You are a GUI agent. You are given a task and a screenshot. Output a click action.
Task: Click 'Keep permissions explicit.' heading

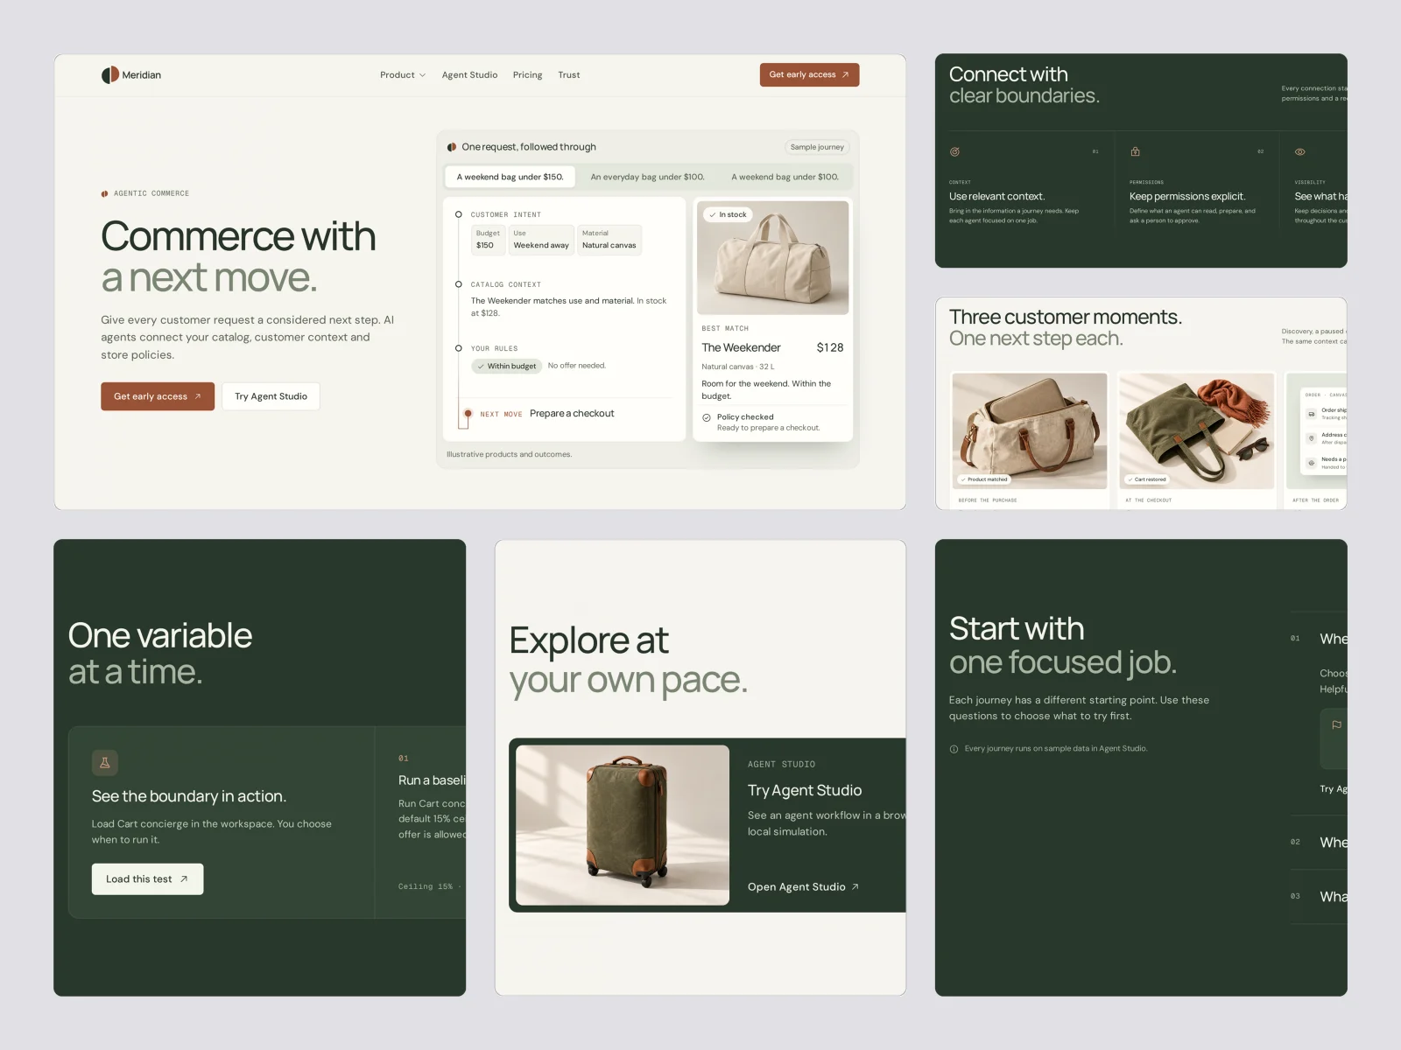pos(1187,197)
